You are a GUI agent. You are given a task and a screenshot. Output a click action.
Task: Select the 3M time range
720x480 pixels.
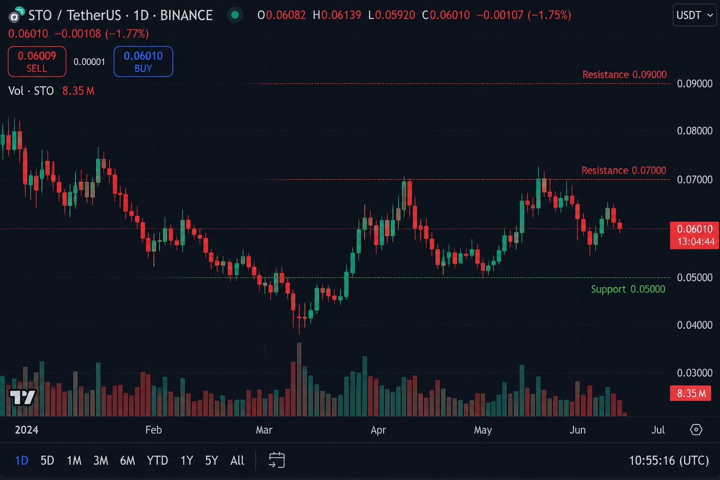(x=101, y=460)
